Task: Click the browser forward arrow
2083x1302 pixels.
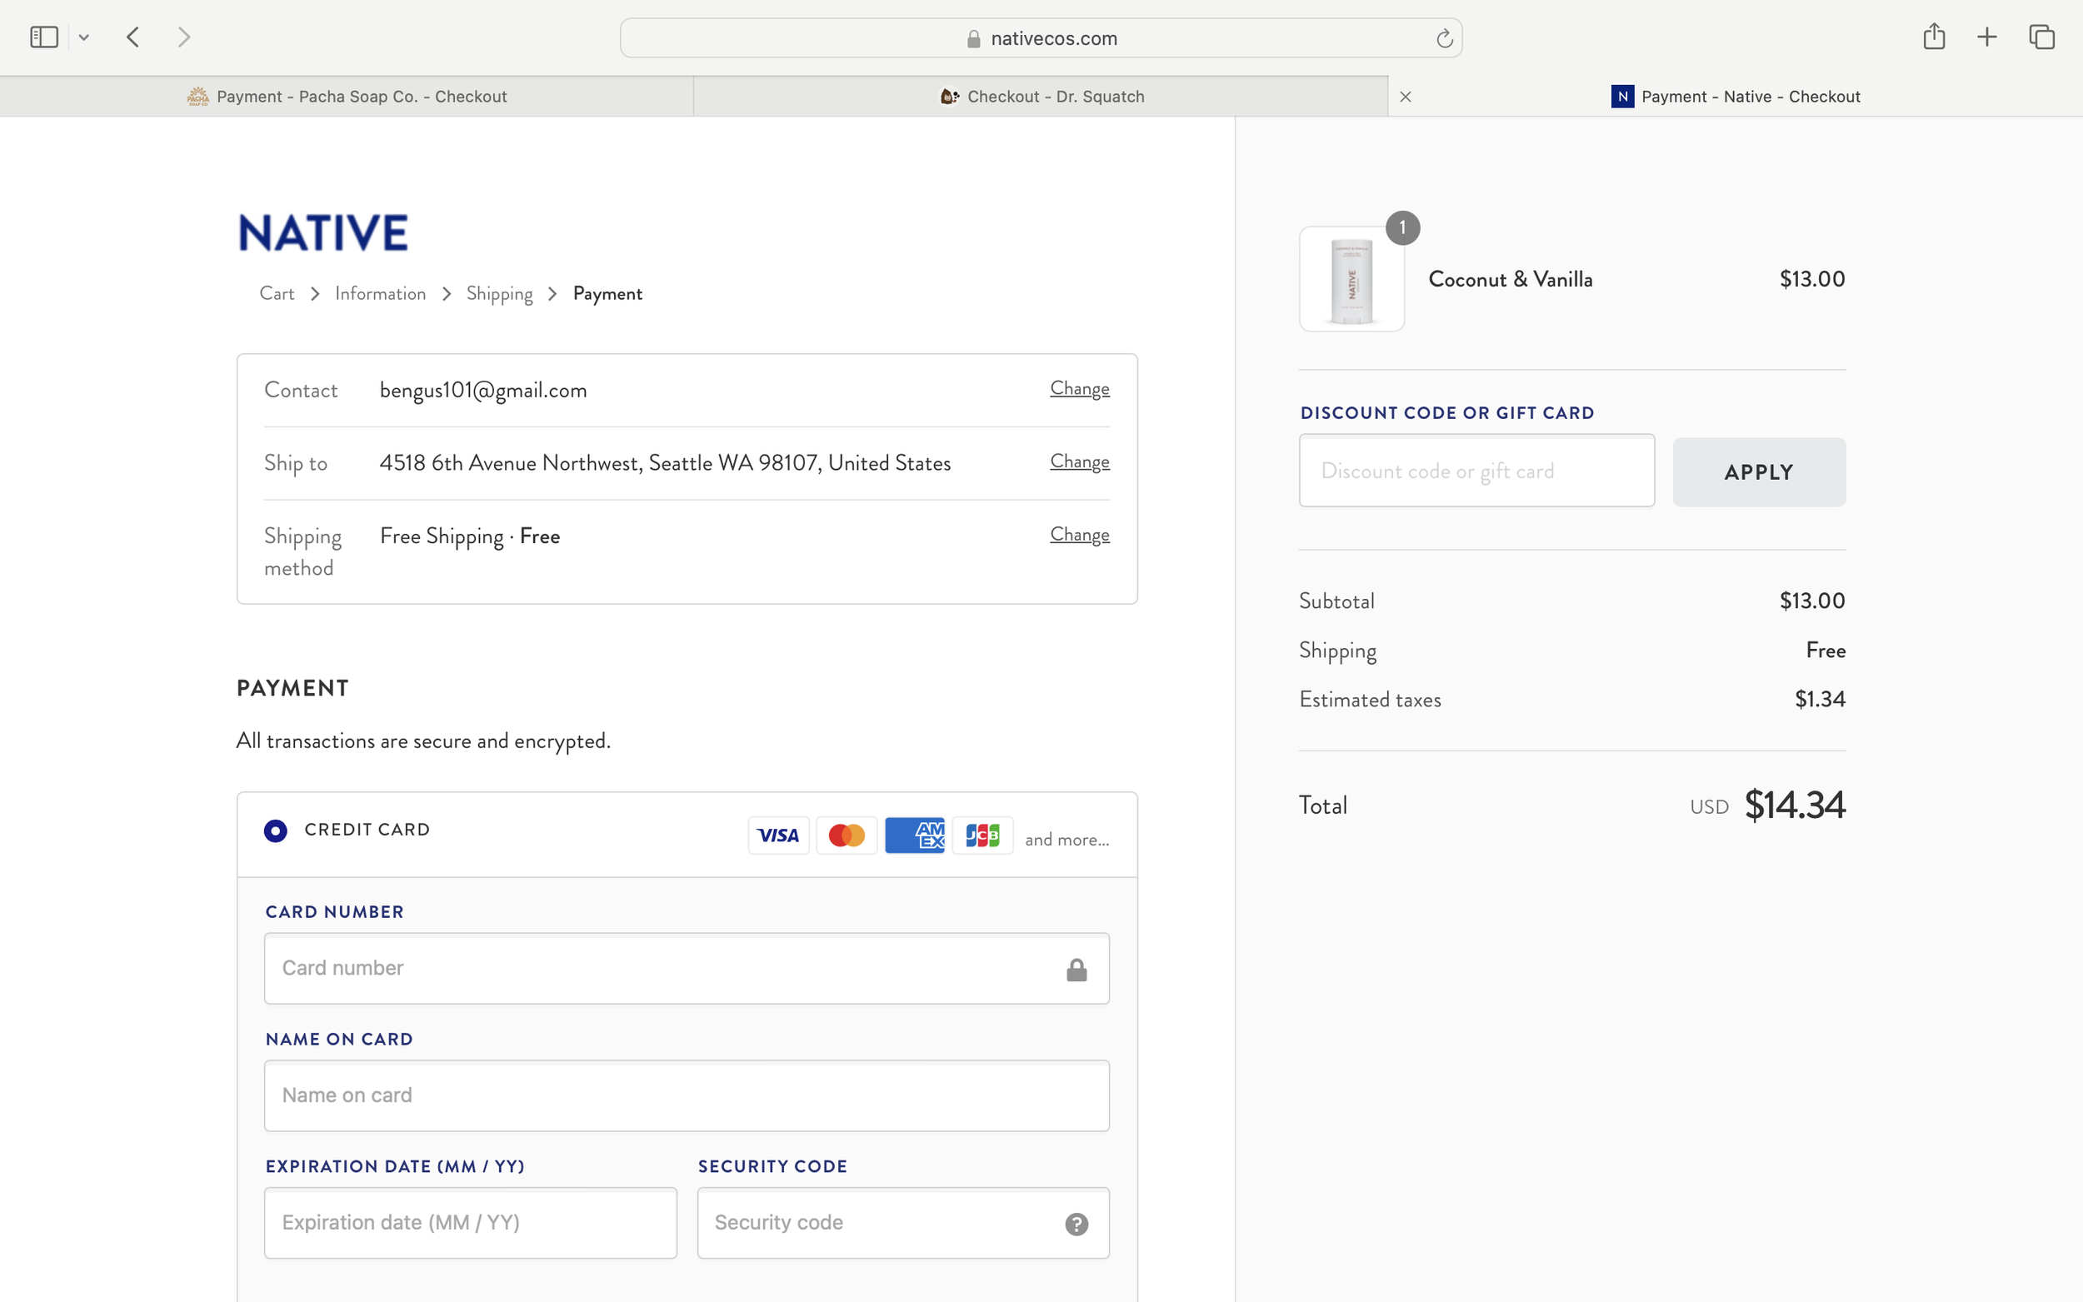Action: pos(183,36)
